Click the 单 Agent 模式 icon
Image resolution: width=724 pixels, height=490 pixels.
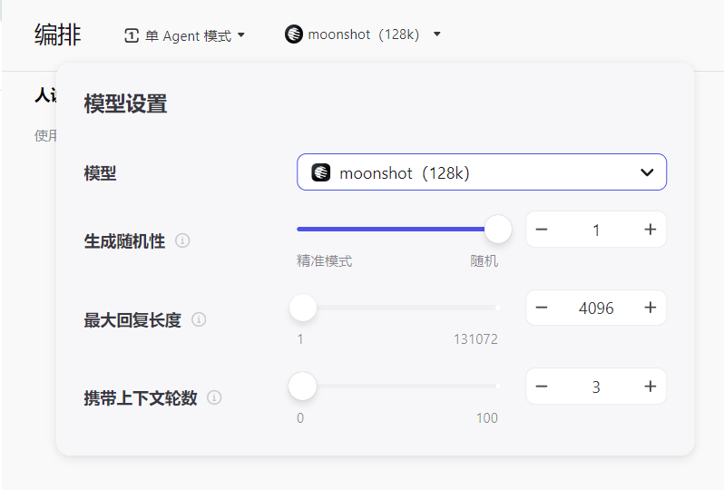click(132, 35)
